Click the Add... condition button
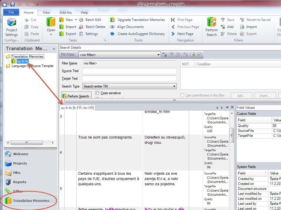Viewport: 281px width, 210px height. 241,96
